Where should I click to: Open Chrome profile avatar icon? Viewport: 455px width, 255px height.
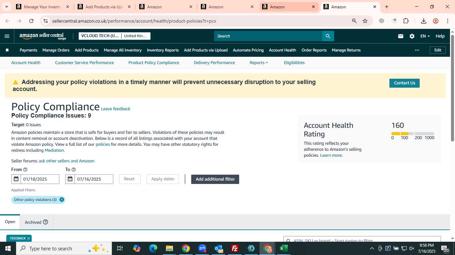(436, 21)
